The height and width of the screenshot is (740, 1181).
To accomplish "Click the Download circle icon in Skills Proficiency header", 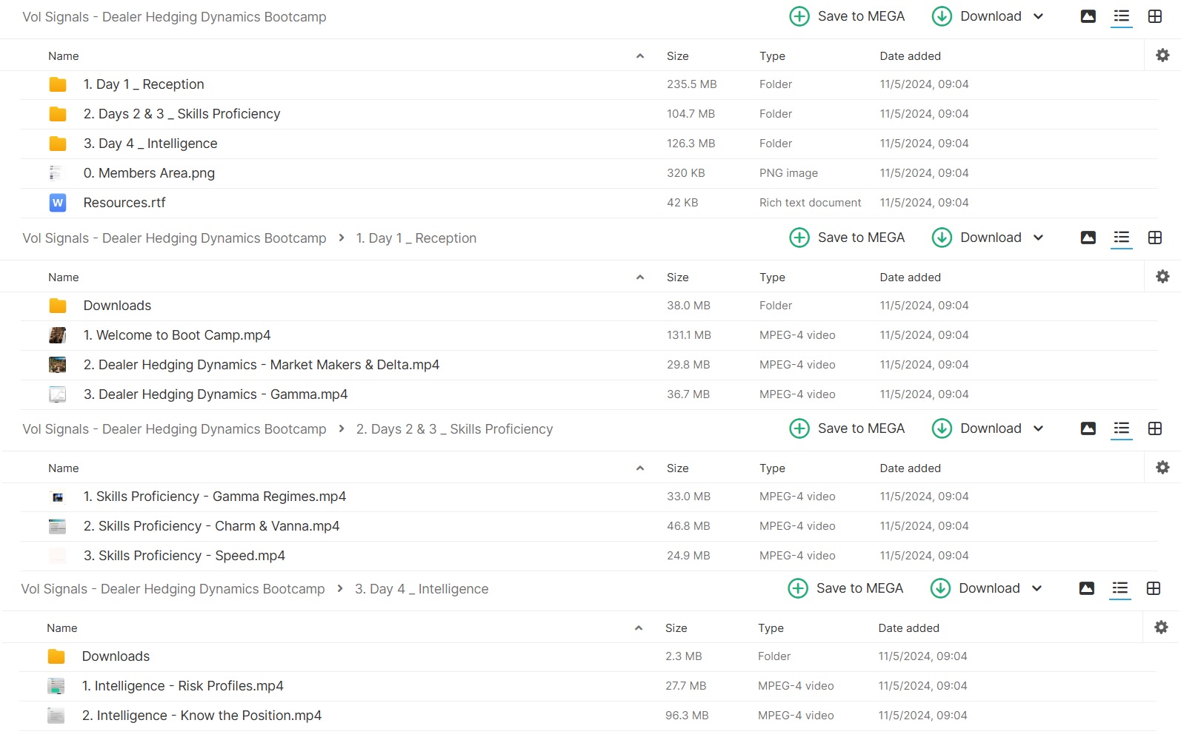I will (x=942, y=428).
